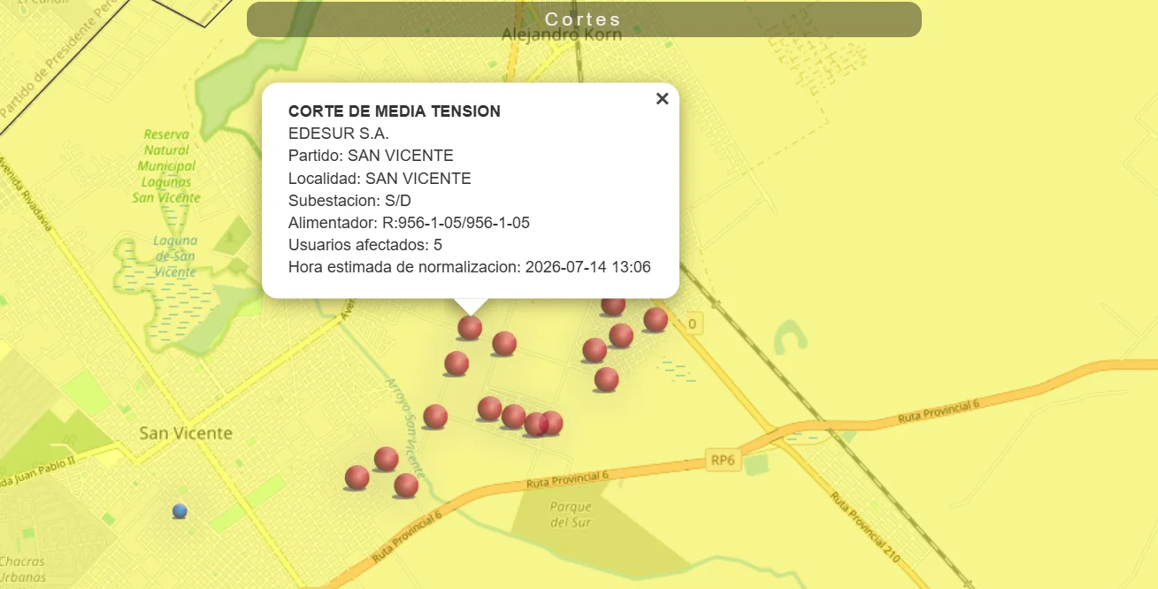Select red marker closest to the 0 road shield

656,319
